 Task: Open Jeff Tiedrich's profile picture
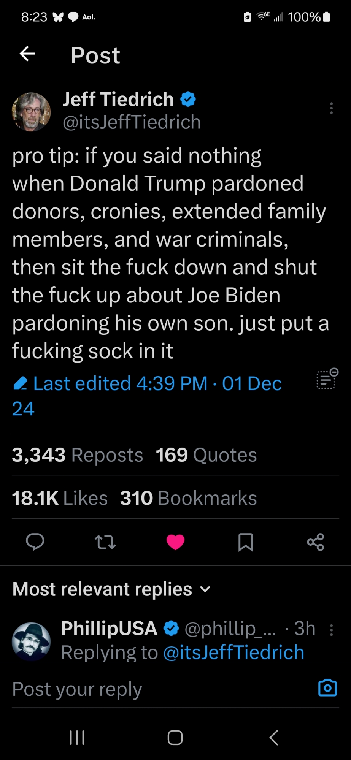click(x=31, y=112)
